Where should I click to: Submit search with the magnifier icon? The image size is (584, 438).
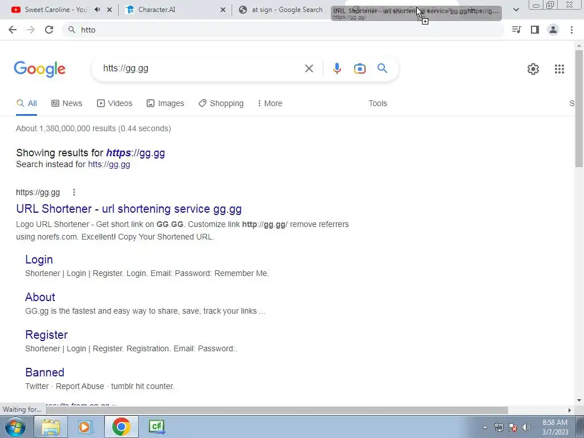(x=382, y=68)
